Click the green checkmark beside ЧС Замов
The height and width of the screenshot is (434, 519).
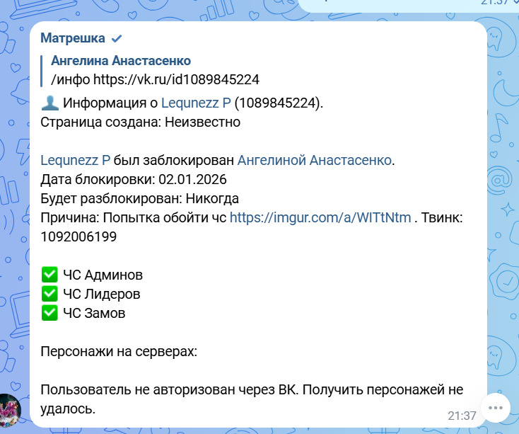coord(49,312)
